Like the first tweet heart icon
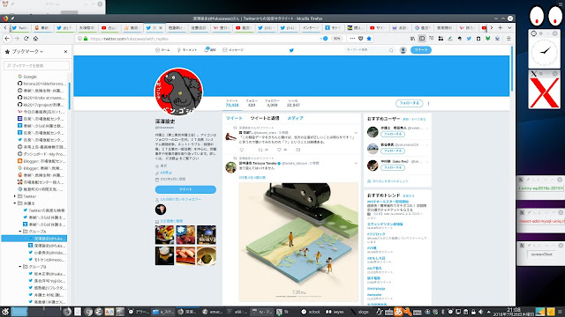This screenshot has height=317, width=565. [279, 150]
